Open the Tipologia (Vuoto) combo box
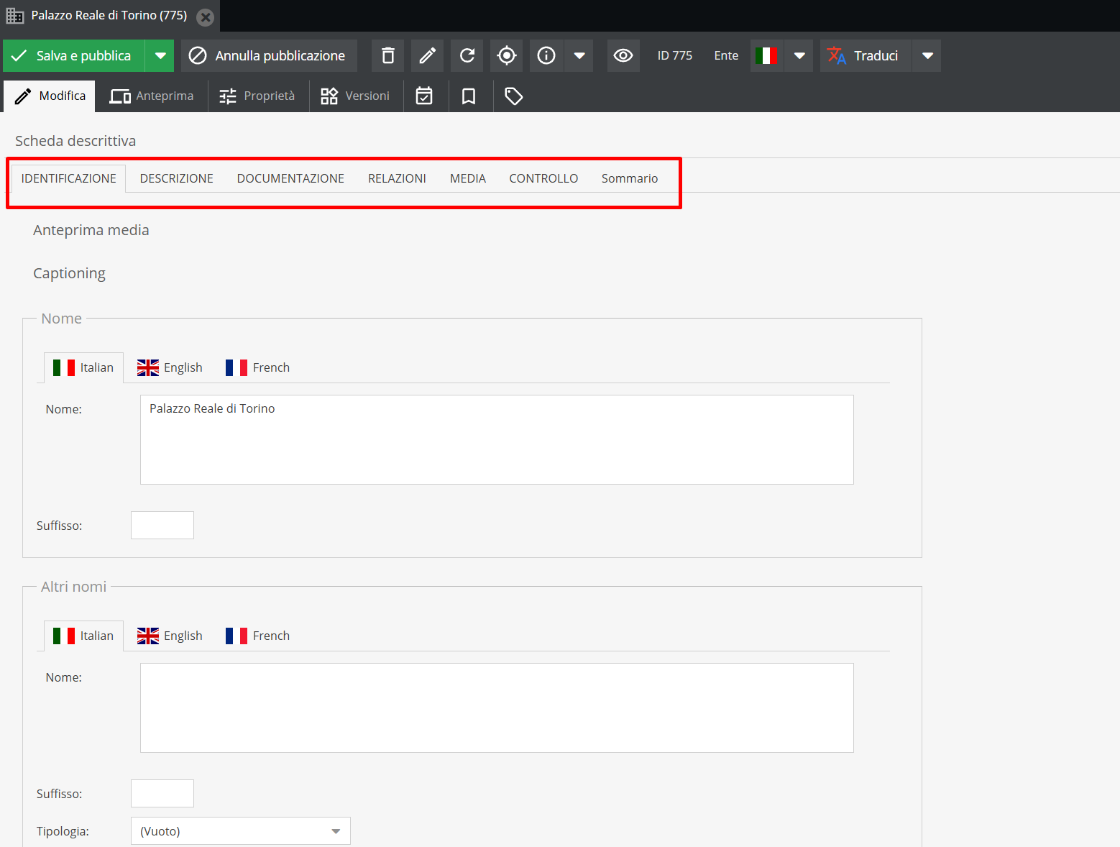The height and width of the screenshot is (847, 1120). [241, 830]
